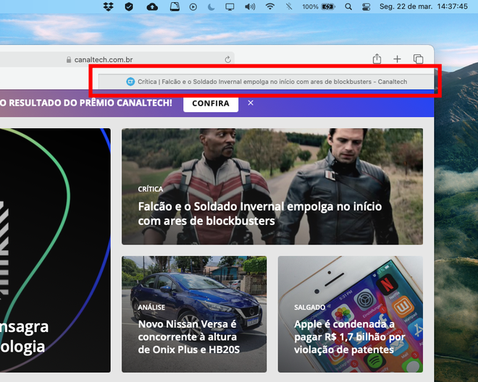Open the Safari share button
Screen dimensions: 478x382
pos(377,59)
